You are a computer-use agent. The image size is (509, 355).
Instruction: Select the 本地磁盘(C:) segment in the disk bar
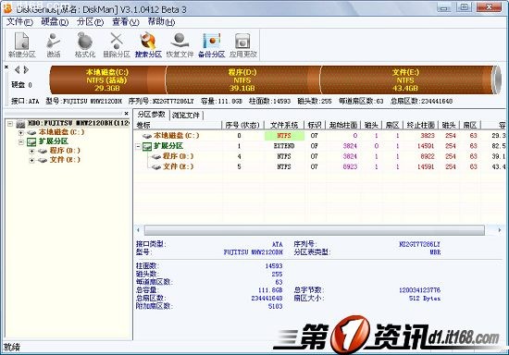pyautogui.click(x=107, y=80)
